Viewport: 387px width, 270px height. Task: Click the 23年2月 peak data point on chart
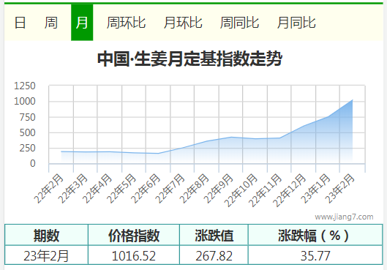click(352, 100)
